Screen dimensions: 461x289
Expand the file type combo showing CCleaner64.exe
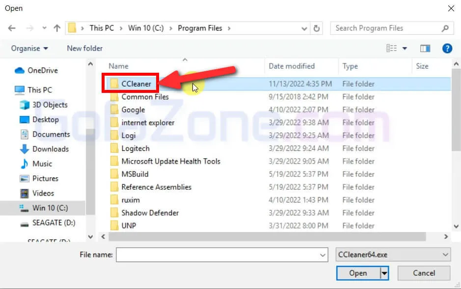click(x=444, y=255)
